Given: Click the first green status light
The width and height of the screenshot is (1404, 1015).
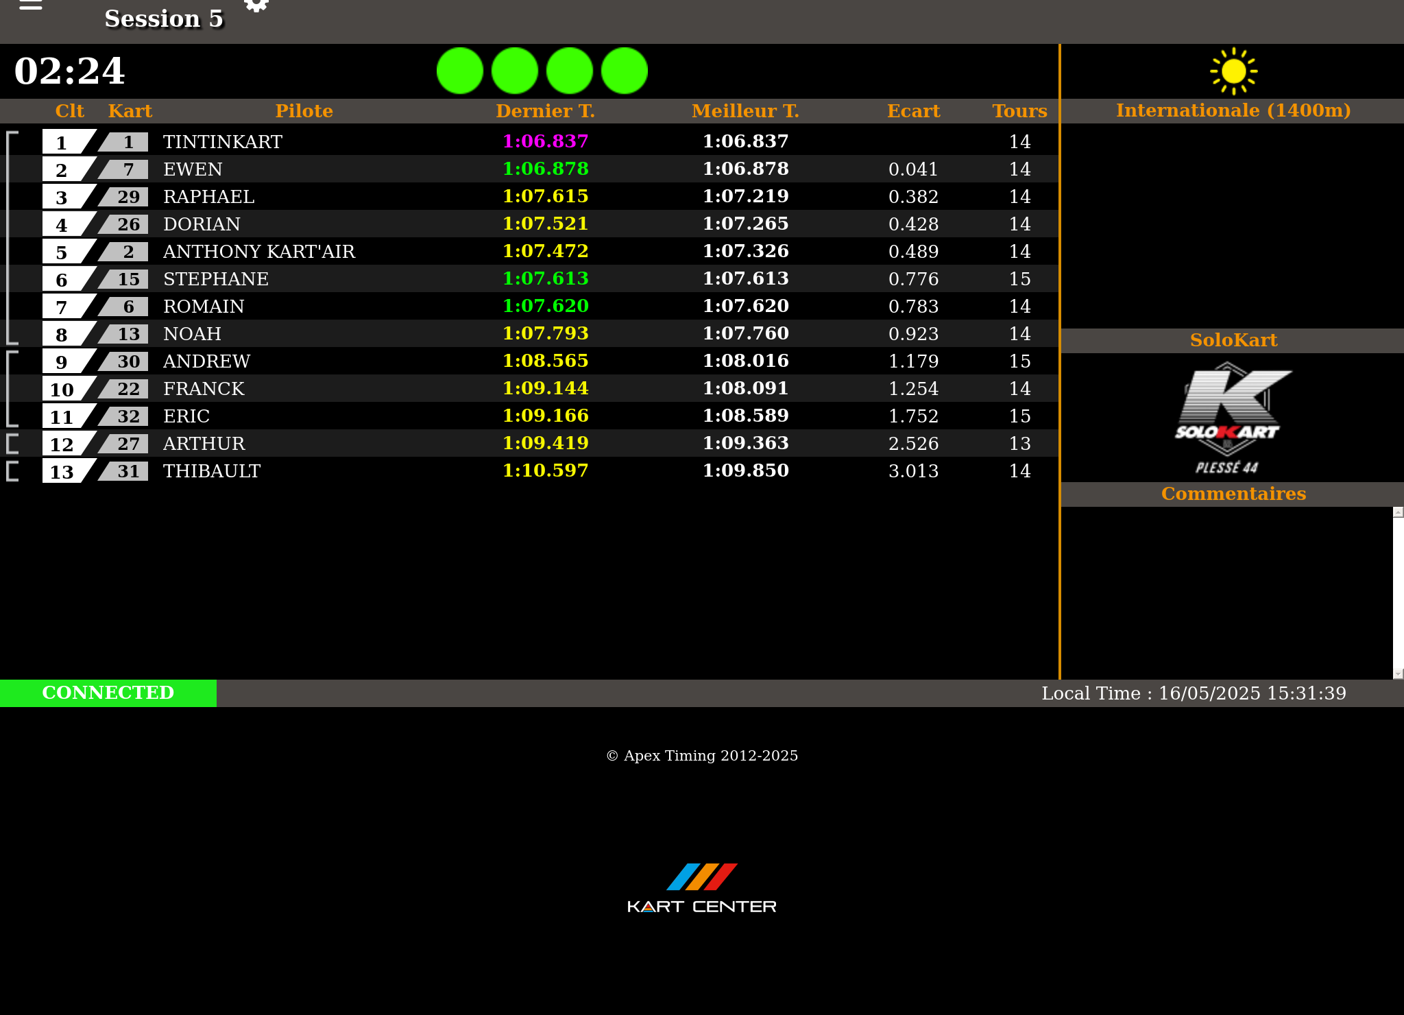Looking at the screenshot, I should pyautogui.click(x=460, y=71).
